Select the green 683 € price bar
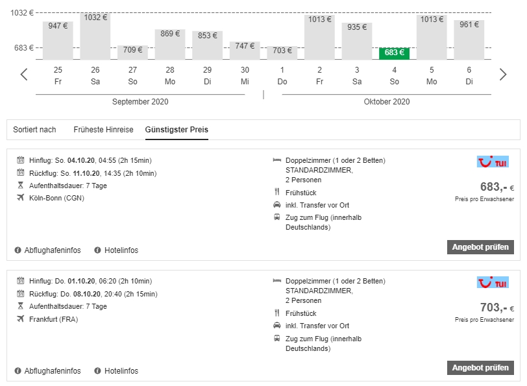The height and width of the screenshot is (386, 527). point(394,53)
